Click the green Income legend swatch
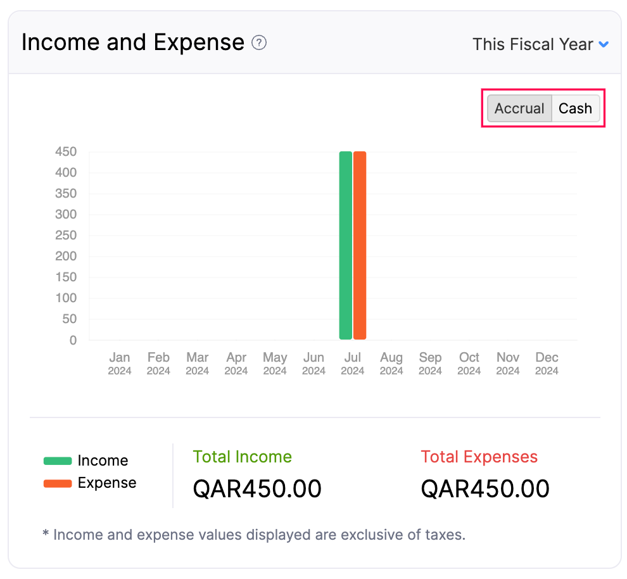Image resolution: width=627 pixels, height=579 pixels. click(x=57, y=461)
